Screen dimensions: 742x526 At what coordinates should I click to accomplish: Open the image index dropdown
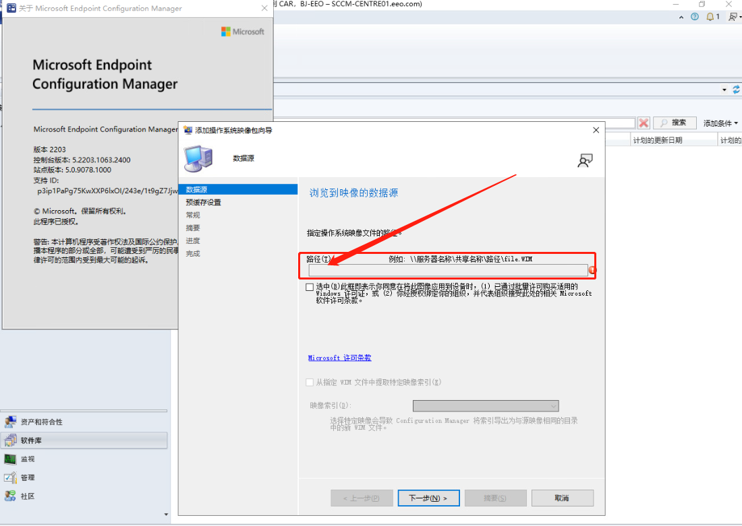point(486,406)
